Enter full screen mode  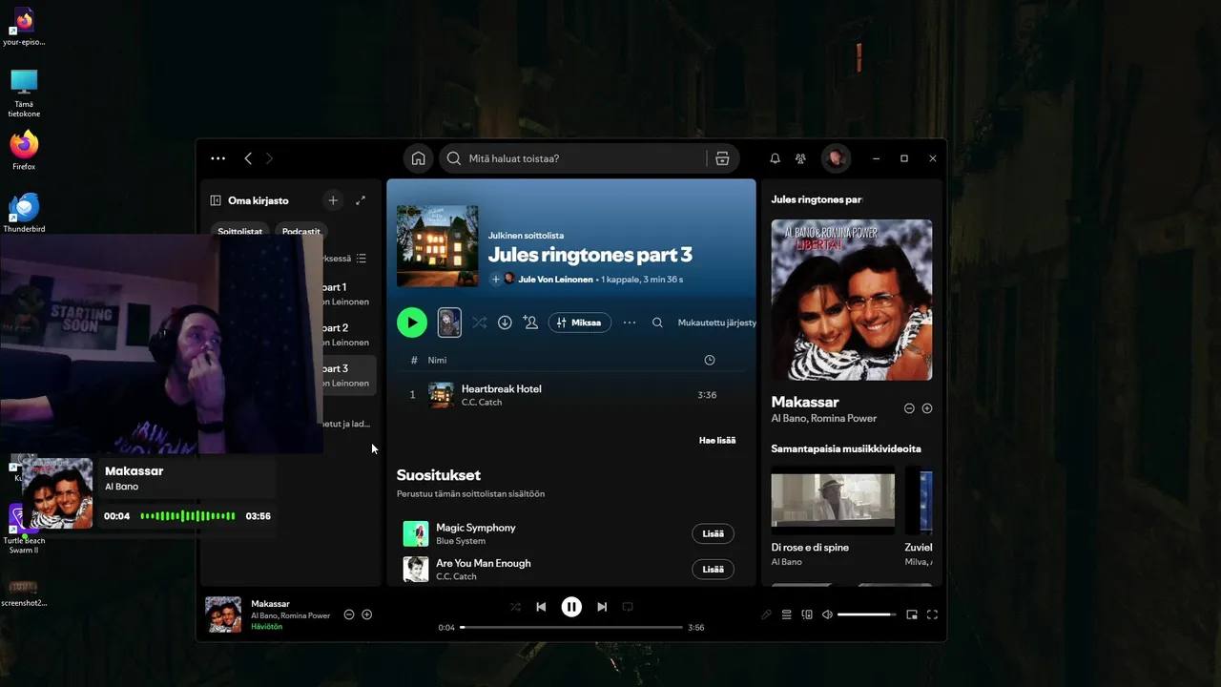pyautogui.click(x=932, y=614)
